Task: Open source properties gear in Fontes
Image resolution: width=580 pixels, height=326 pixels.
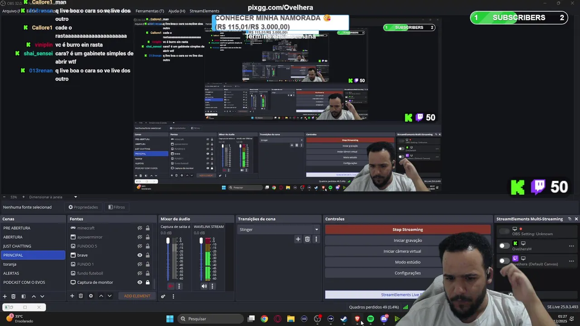Action: [x=91, y=296]
